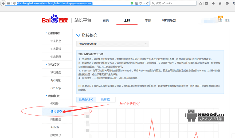Open 站点管理 in the sidebar
The height and width of the screenshot is (138, 235).
tap(56, 49)
